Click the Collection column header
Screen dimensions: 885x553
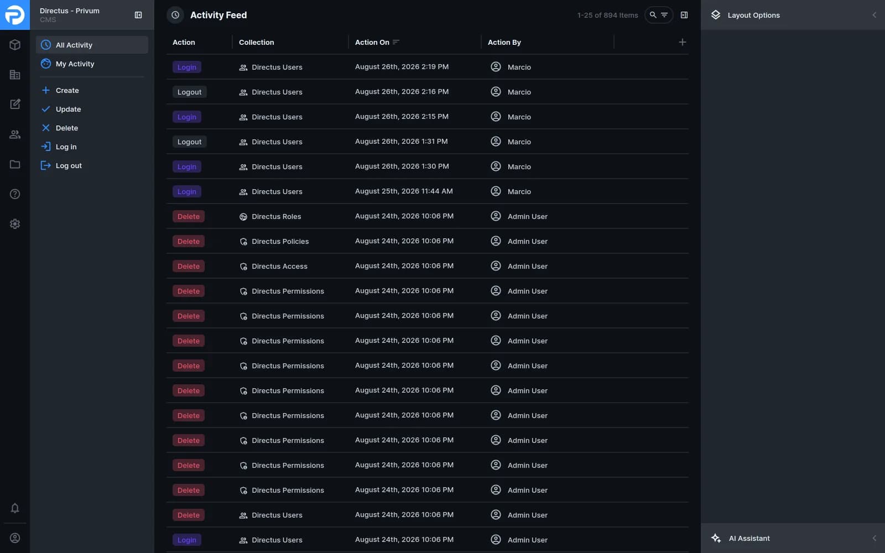pyautogui.click(x=256, y=42)
